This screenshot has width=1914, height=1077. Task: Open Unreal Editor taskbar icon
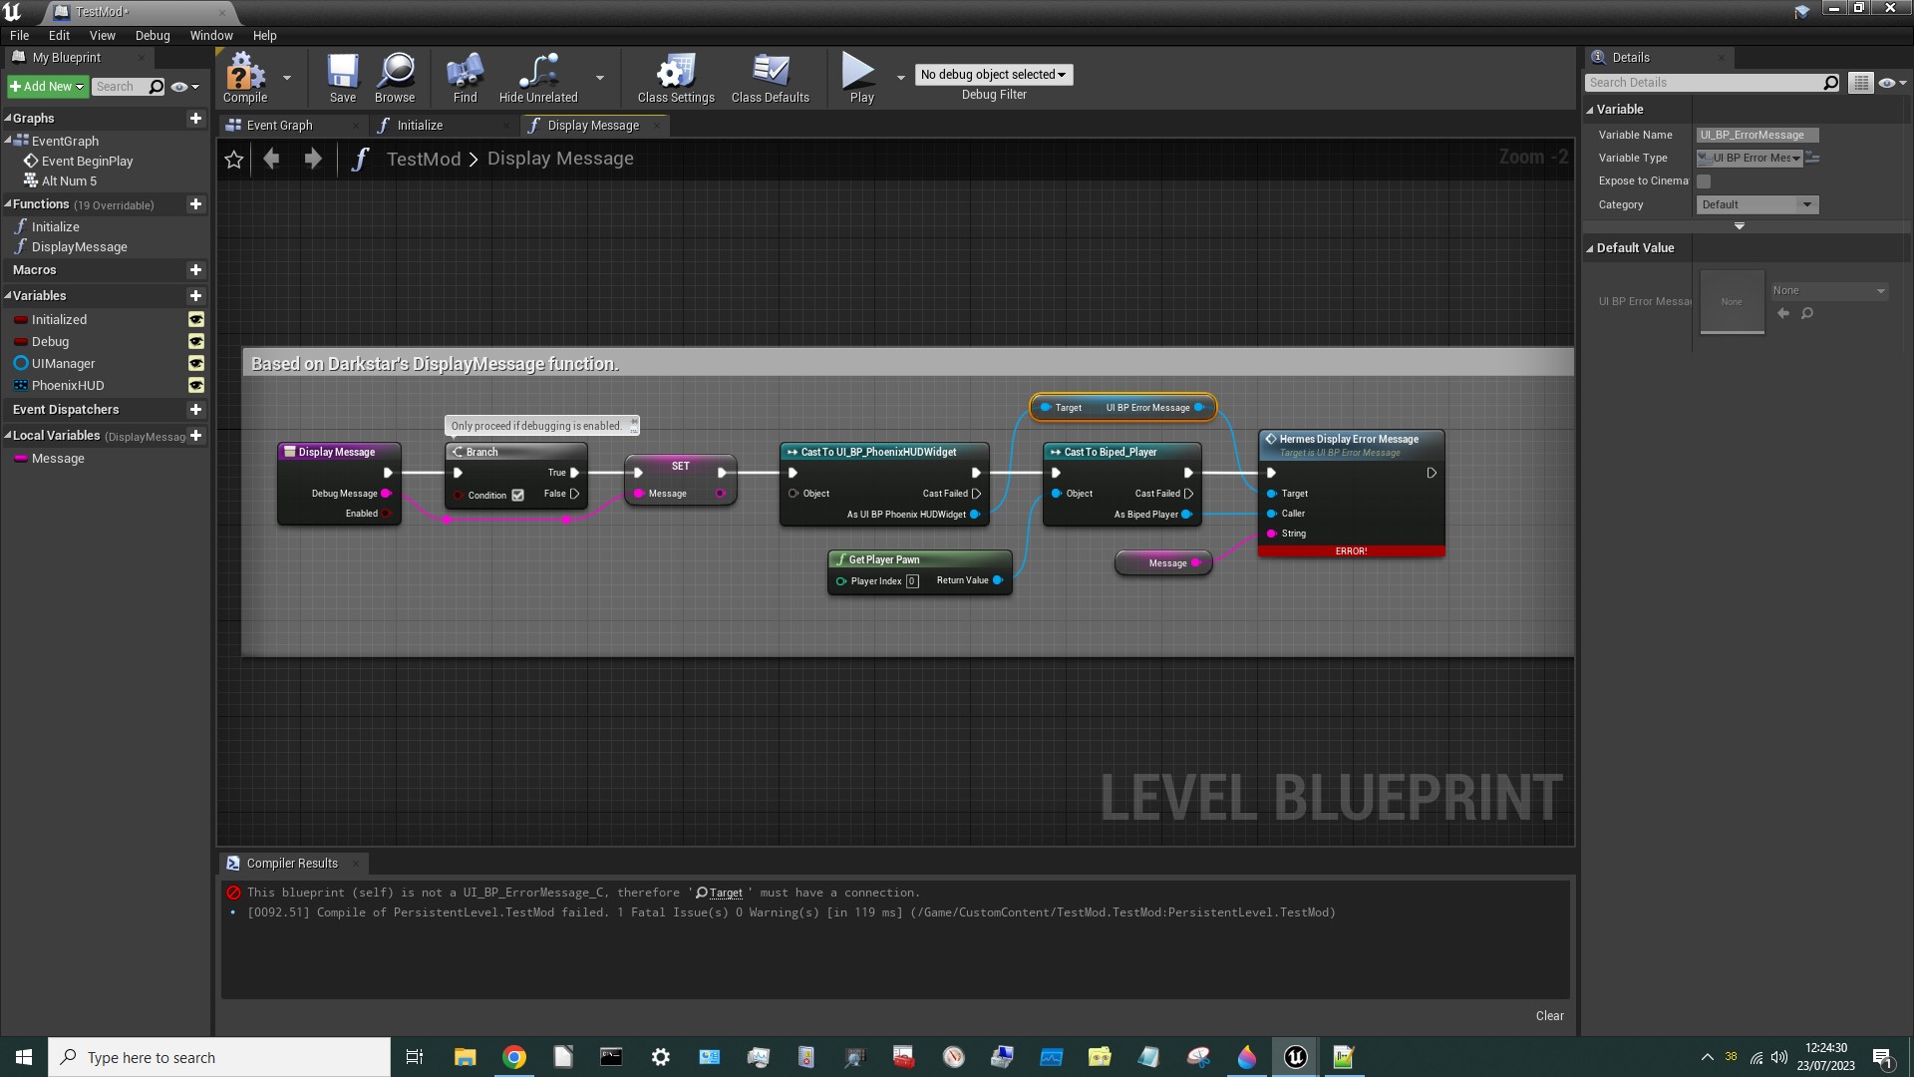[x=1295, y=1057]
